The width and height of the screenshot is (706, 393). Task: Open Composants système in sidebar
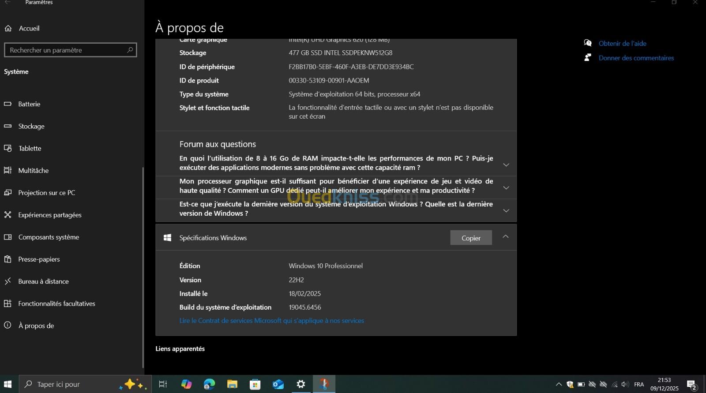pos(49,237)
